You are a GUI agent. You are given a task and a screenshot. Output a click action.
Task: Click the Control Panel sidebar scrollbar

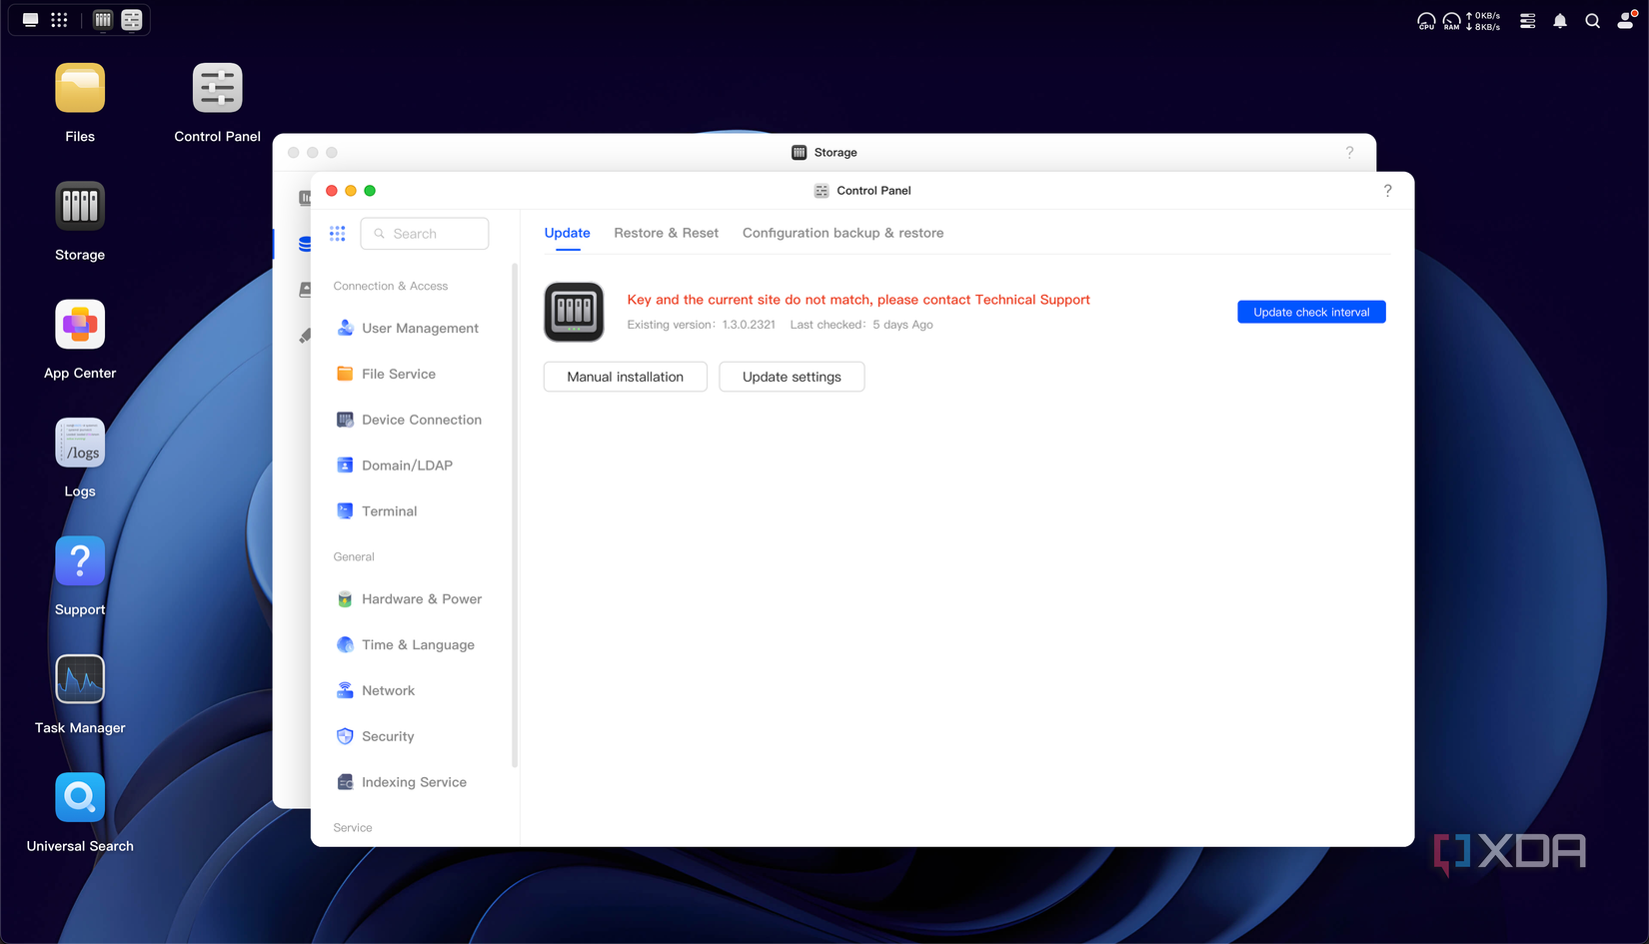(x=515, y=515)
